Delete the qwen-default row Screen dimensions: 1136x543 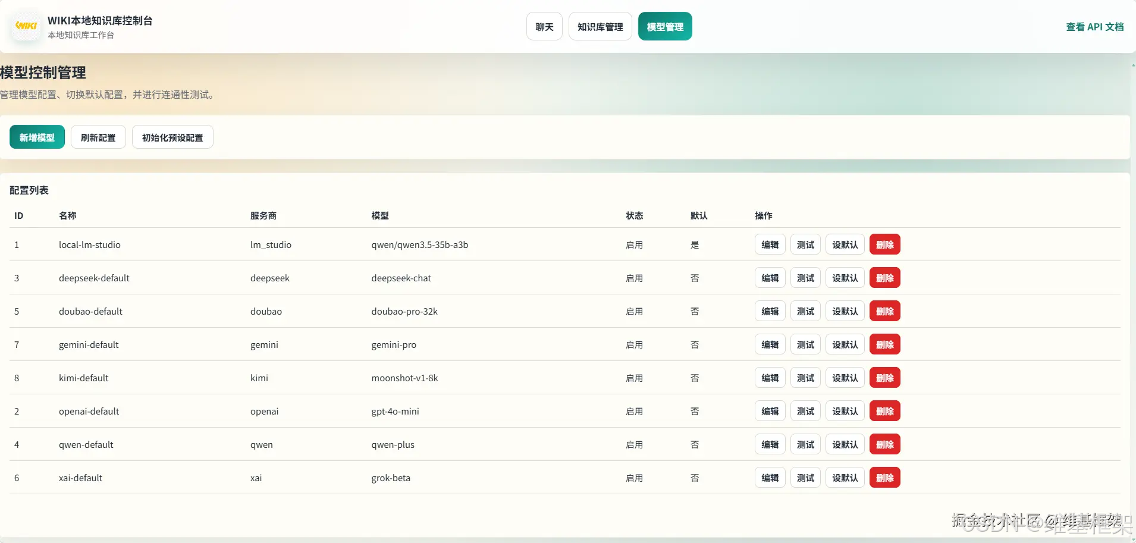click(885, 444)
